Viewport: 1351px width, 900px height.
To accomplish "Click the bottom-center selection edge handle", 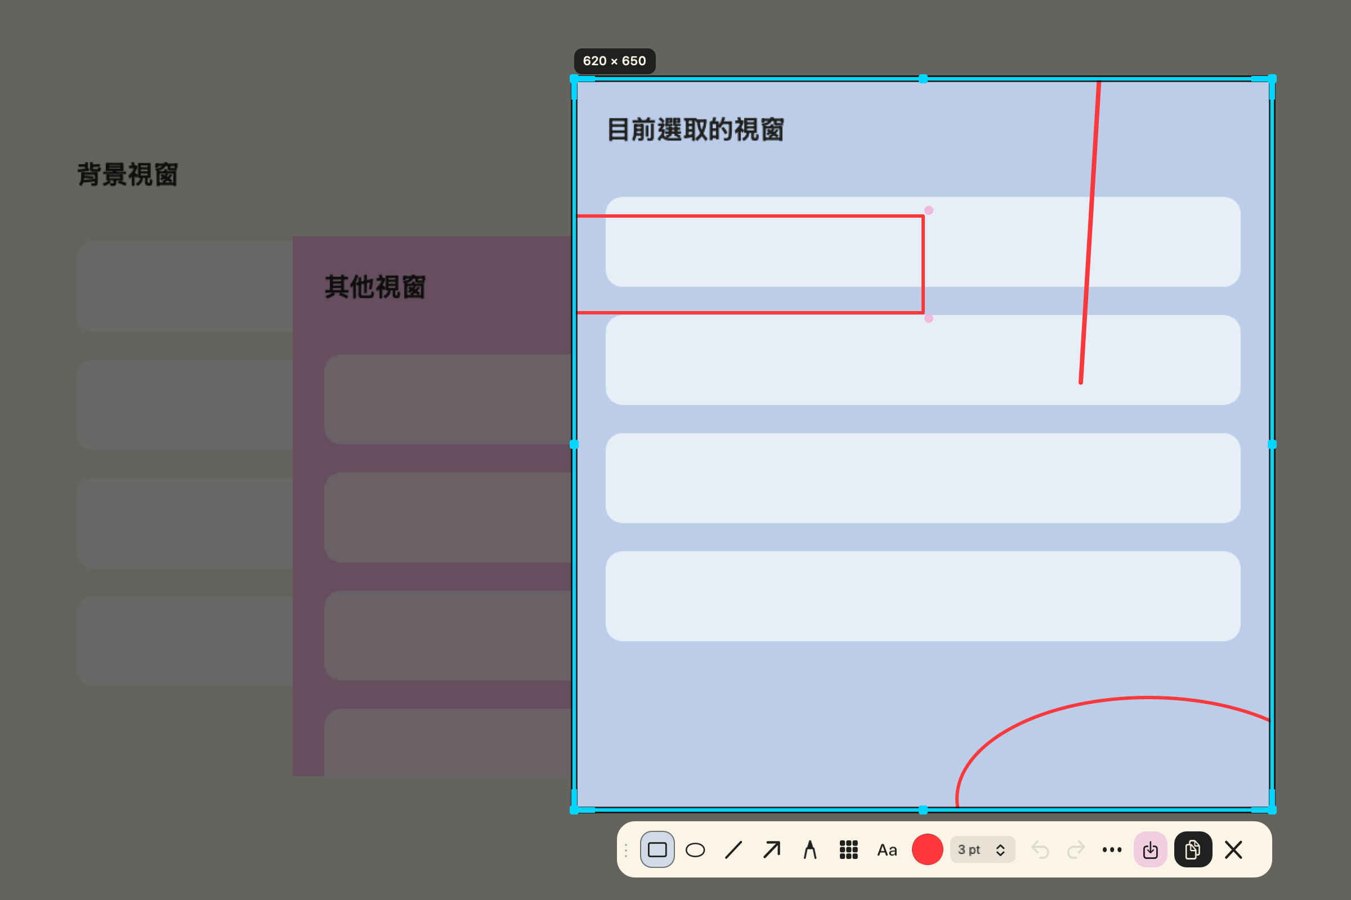I will pyautogui.click(x=923, y=810).
